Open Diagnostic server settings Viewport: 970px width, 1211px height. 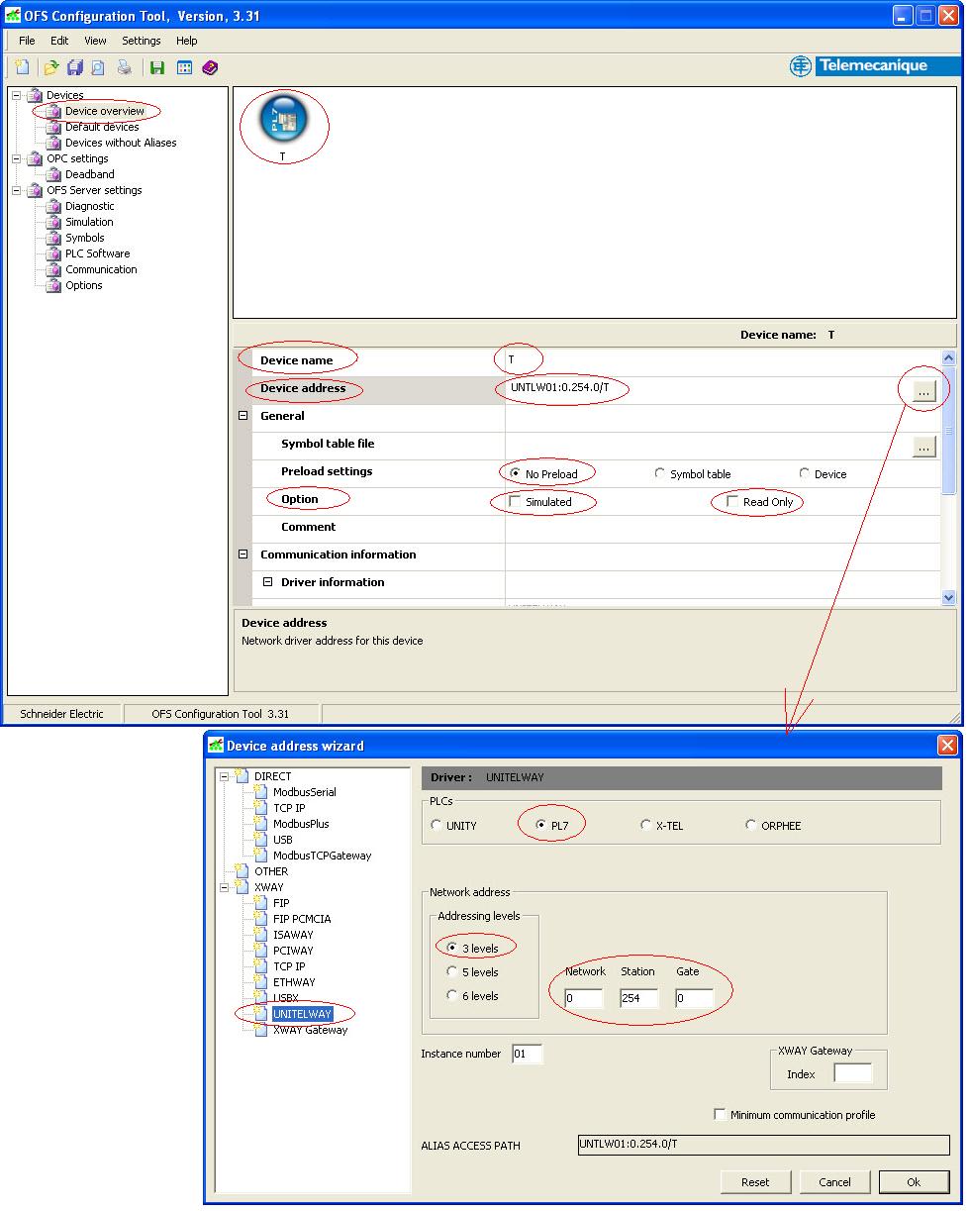[x=90, y=206]
